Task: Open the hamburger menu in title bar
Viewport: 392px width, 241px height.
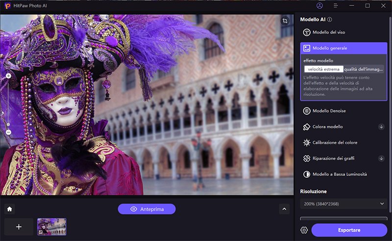Action: (336, 6)
